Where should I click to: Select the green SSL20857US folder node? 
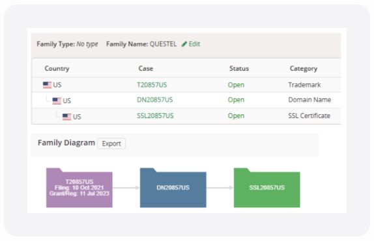point(267,188)
